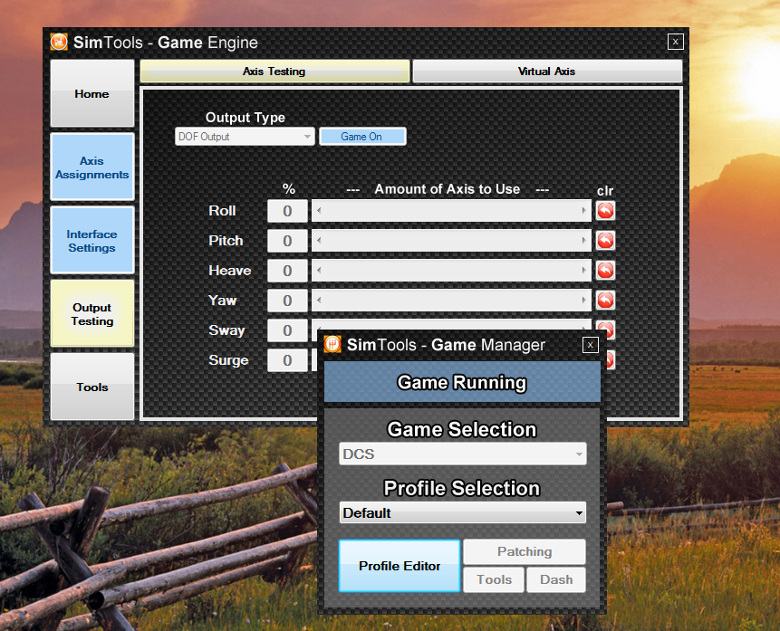This screenshot has width=780, height=631.
Task: Switch to the Axis Testing tab
Action: click(274, 72)
